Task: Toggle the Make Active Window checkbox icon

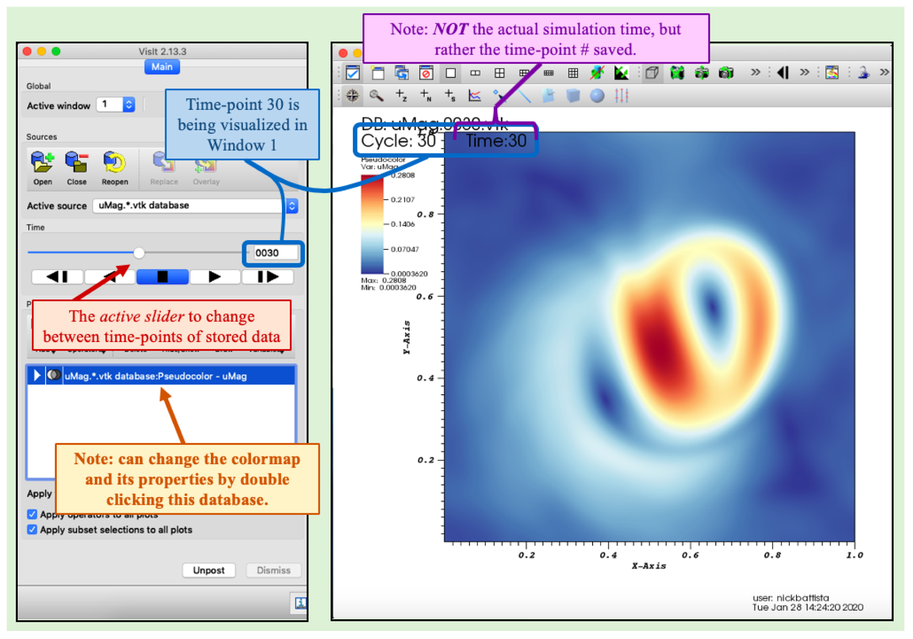Action: tap(353, 73)
